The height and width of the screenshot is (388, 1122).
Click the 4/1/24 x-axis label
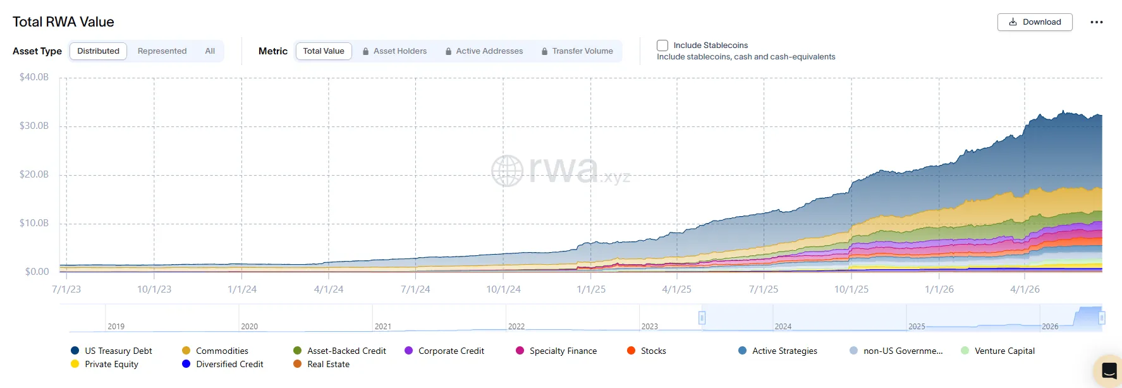click(x=329, y=289)
